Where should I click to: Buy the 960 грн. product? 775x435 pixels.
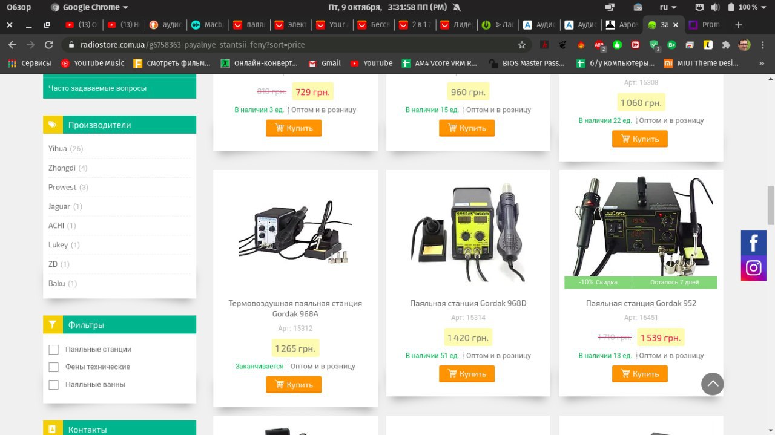(x=467, y=128)
